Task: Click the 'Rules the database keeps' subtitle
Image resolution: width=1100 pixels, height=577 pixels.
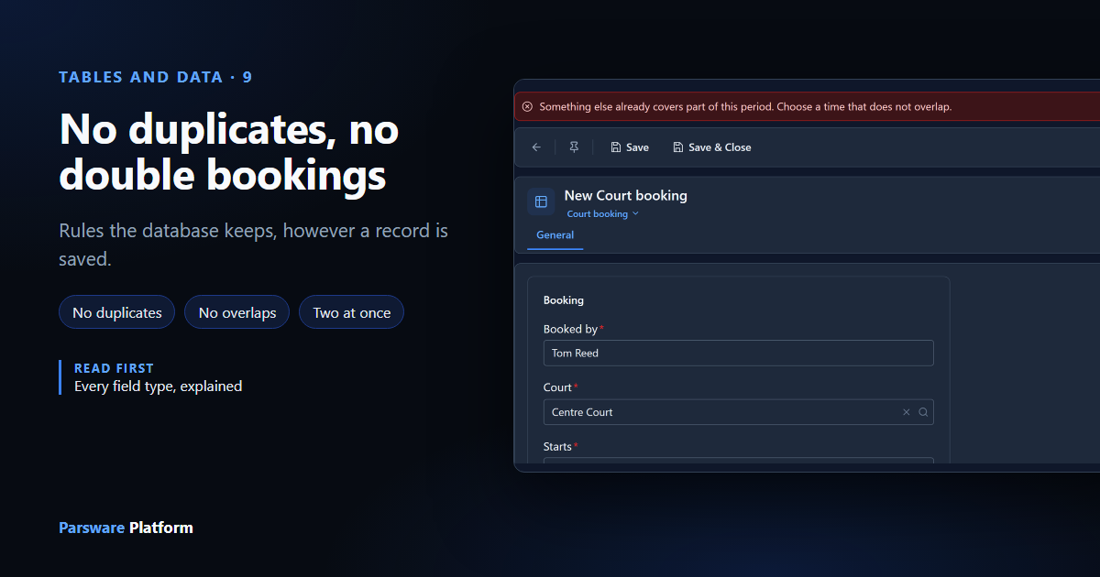Action: [x=254, y=245]
